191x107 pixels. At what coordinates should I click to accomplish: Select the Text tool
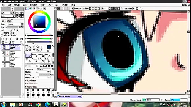click(x=41, y=47)
